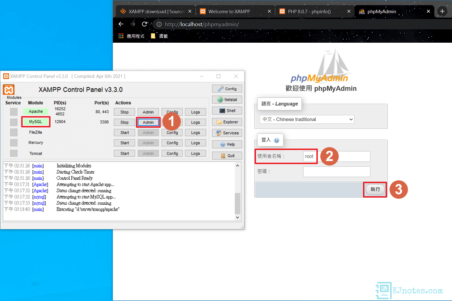
Task: Toggle the FileZilla service checkbox
Action: coord(13,132)
